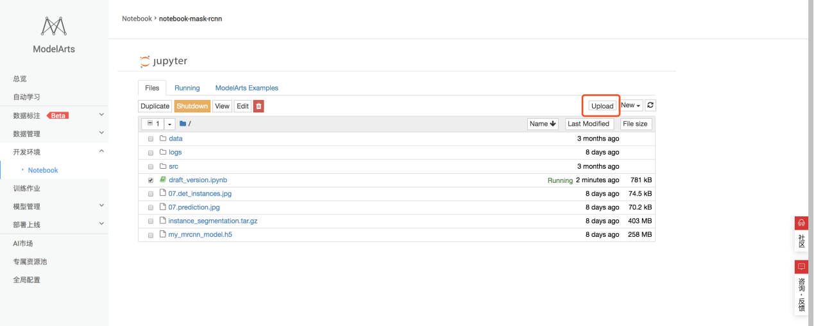Check the my_mrcnn_model.h5 checkbox
The height and width of the screenshot is (326, 814).
coord(151,236)
